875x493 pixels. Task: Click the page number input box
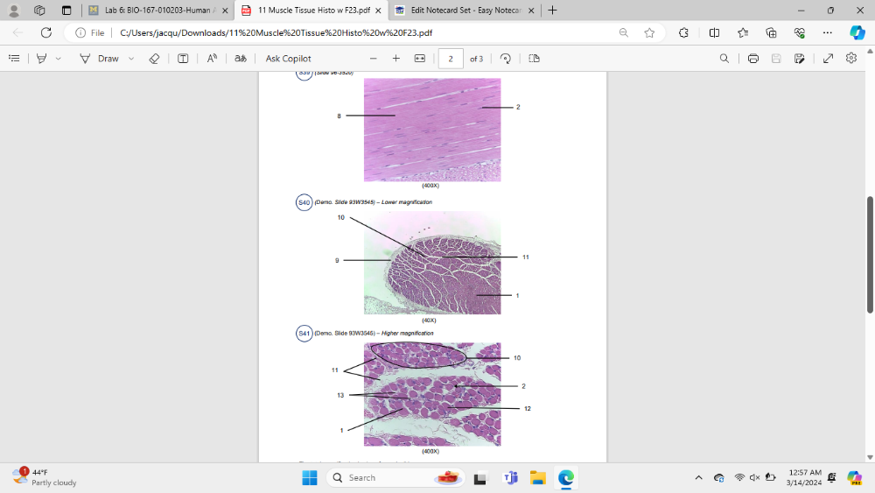pos(450,59)
